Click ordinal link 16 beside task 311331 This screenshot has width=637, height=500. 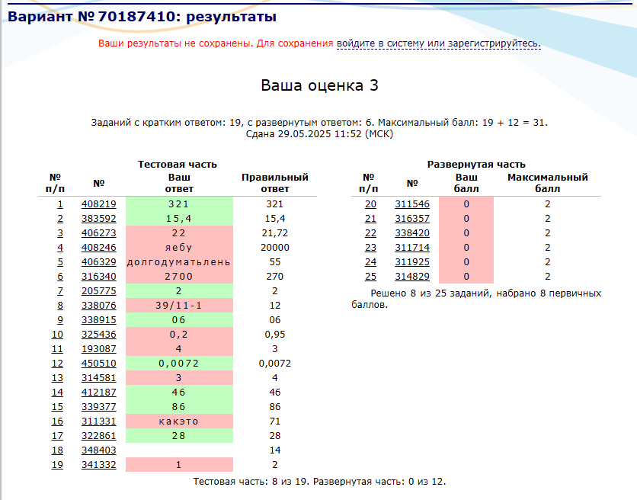[57, 421]
